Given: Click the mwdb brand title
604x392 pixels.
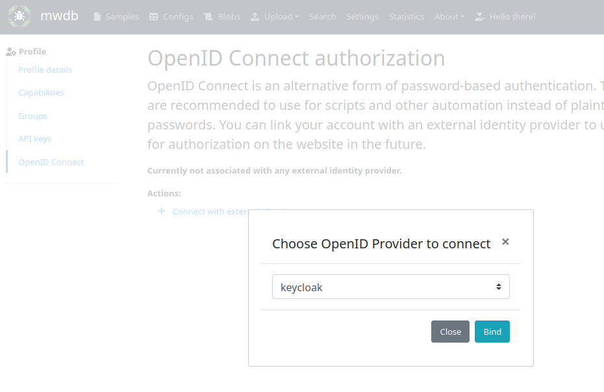Looking at the screenshot, I should pos(59,16).
